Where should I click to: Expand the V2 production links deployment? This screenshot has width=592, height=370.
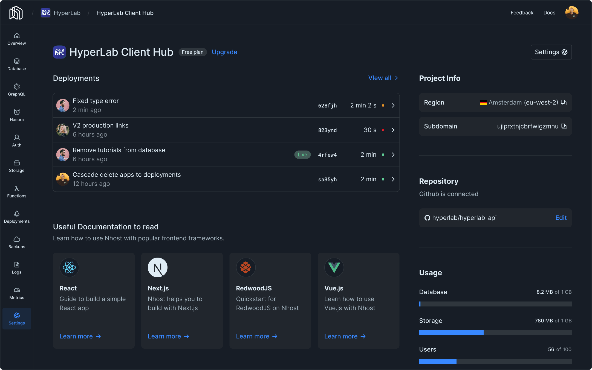[392, 130]
